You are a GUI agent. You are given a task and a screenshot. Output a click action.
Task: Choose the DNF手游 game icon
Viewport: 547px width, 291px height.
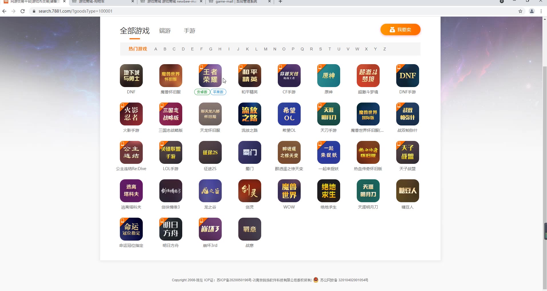coord(408,76)
